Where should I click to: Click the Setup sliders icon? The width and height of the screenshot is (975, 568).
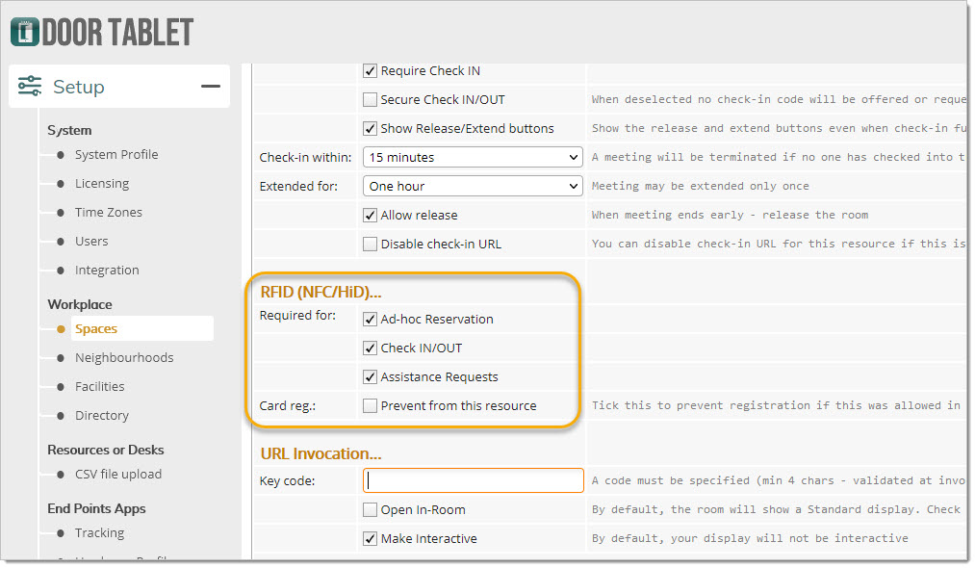point(30,87)
